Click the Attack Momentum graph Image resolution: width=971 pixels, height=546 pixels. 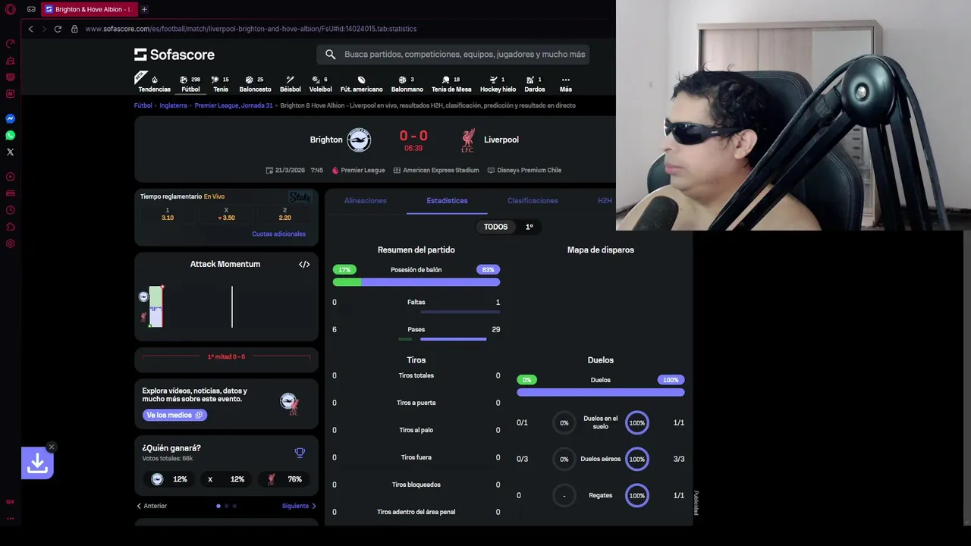click(x=226, y=306)
